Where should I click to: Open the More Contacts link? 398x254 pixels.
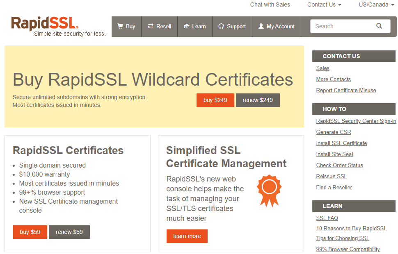click(x=333, y=79)
